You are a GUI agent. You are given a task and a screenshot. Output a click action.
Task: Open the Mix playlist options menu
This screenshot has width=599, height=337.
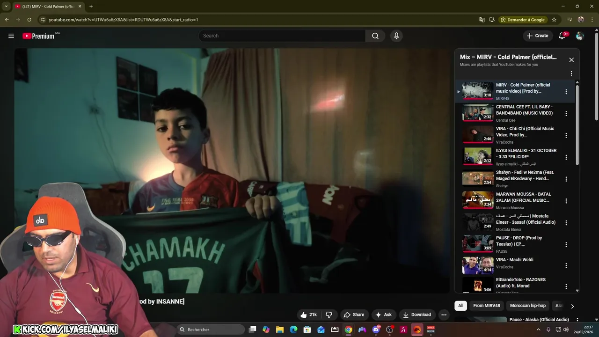(x=571, y=73)
